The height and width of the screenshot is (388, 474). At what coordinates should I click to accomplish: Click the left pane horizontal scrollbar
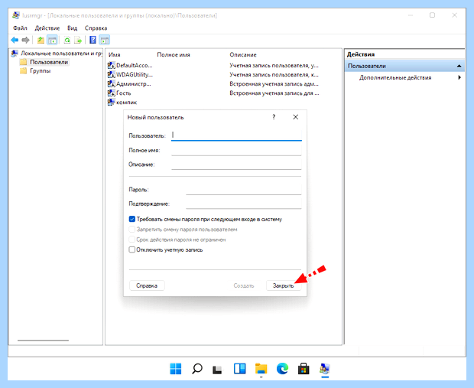[43, 341]
